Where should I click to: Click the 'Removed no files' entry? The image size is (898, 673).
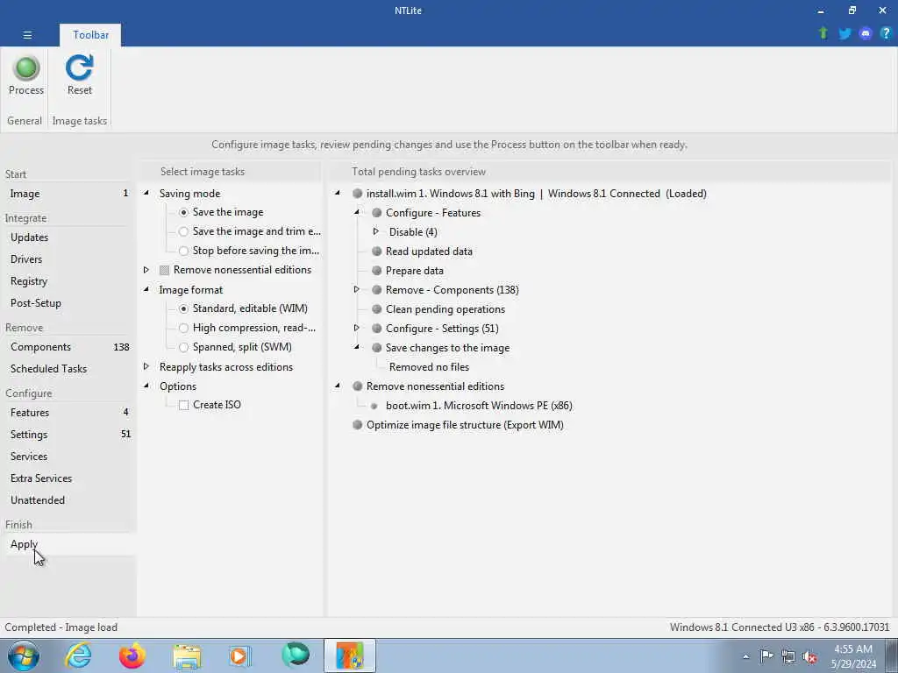tap(429, 367)
